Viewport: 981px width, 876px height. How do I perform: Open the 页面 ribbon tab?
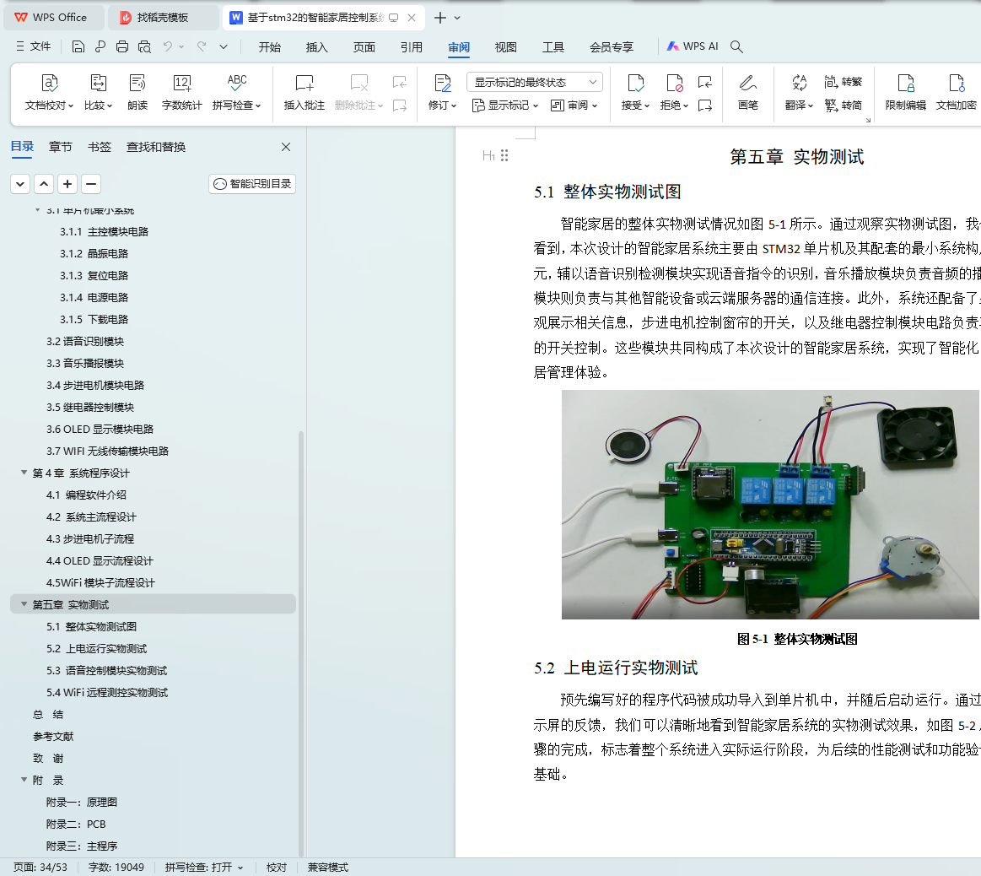364,47
